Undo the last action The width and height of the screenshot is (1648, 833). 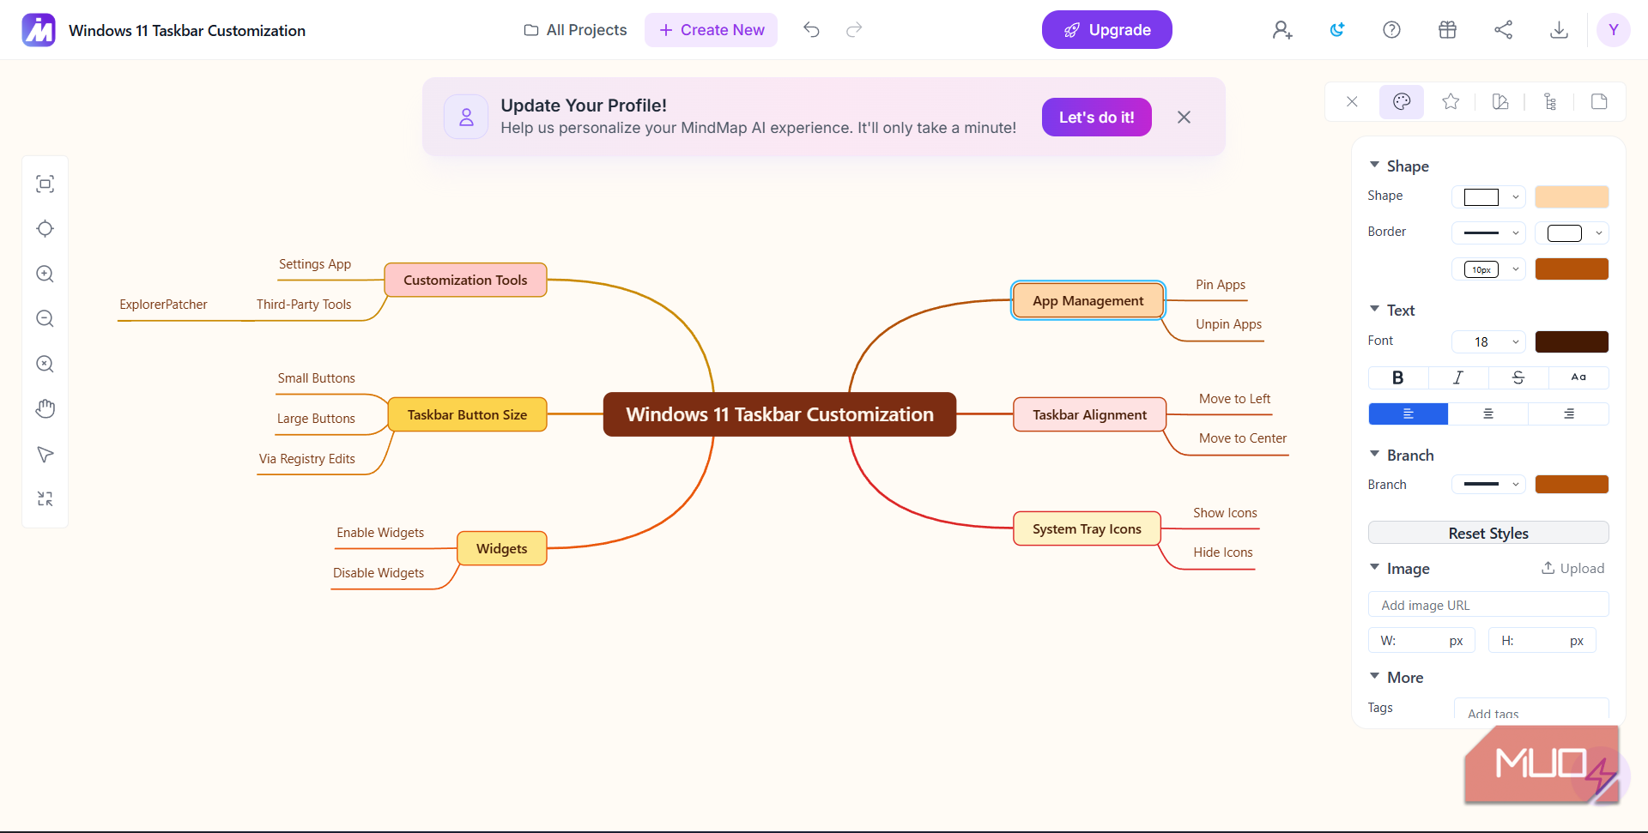click(811, 30)
